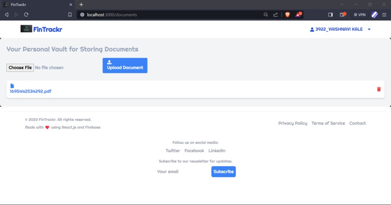The image size is (391, 205).
Task: Open the LinkedIn social link
Action: (x=217, y=150)
